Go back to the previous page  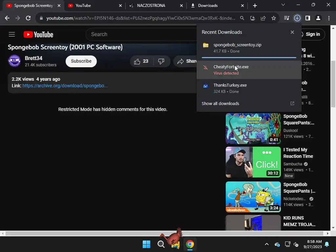7,18
